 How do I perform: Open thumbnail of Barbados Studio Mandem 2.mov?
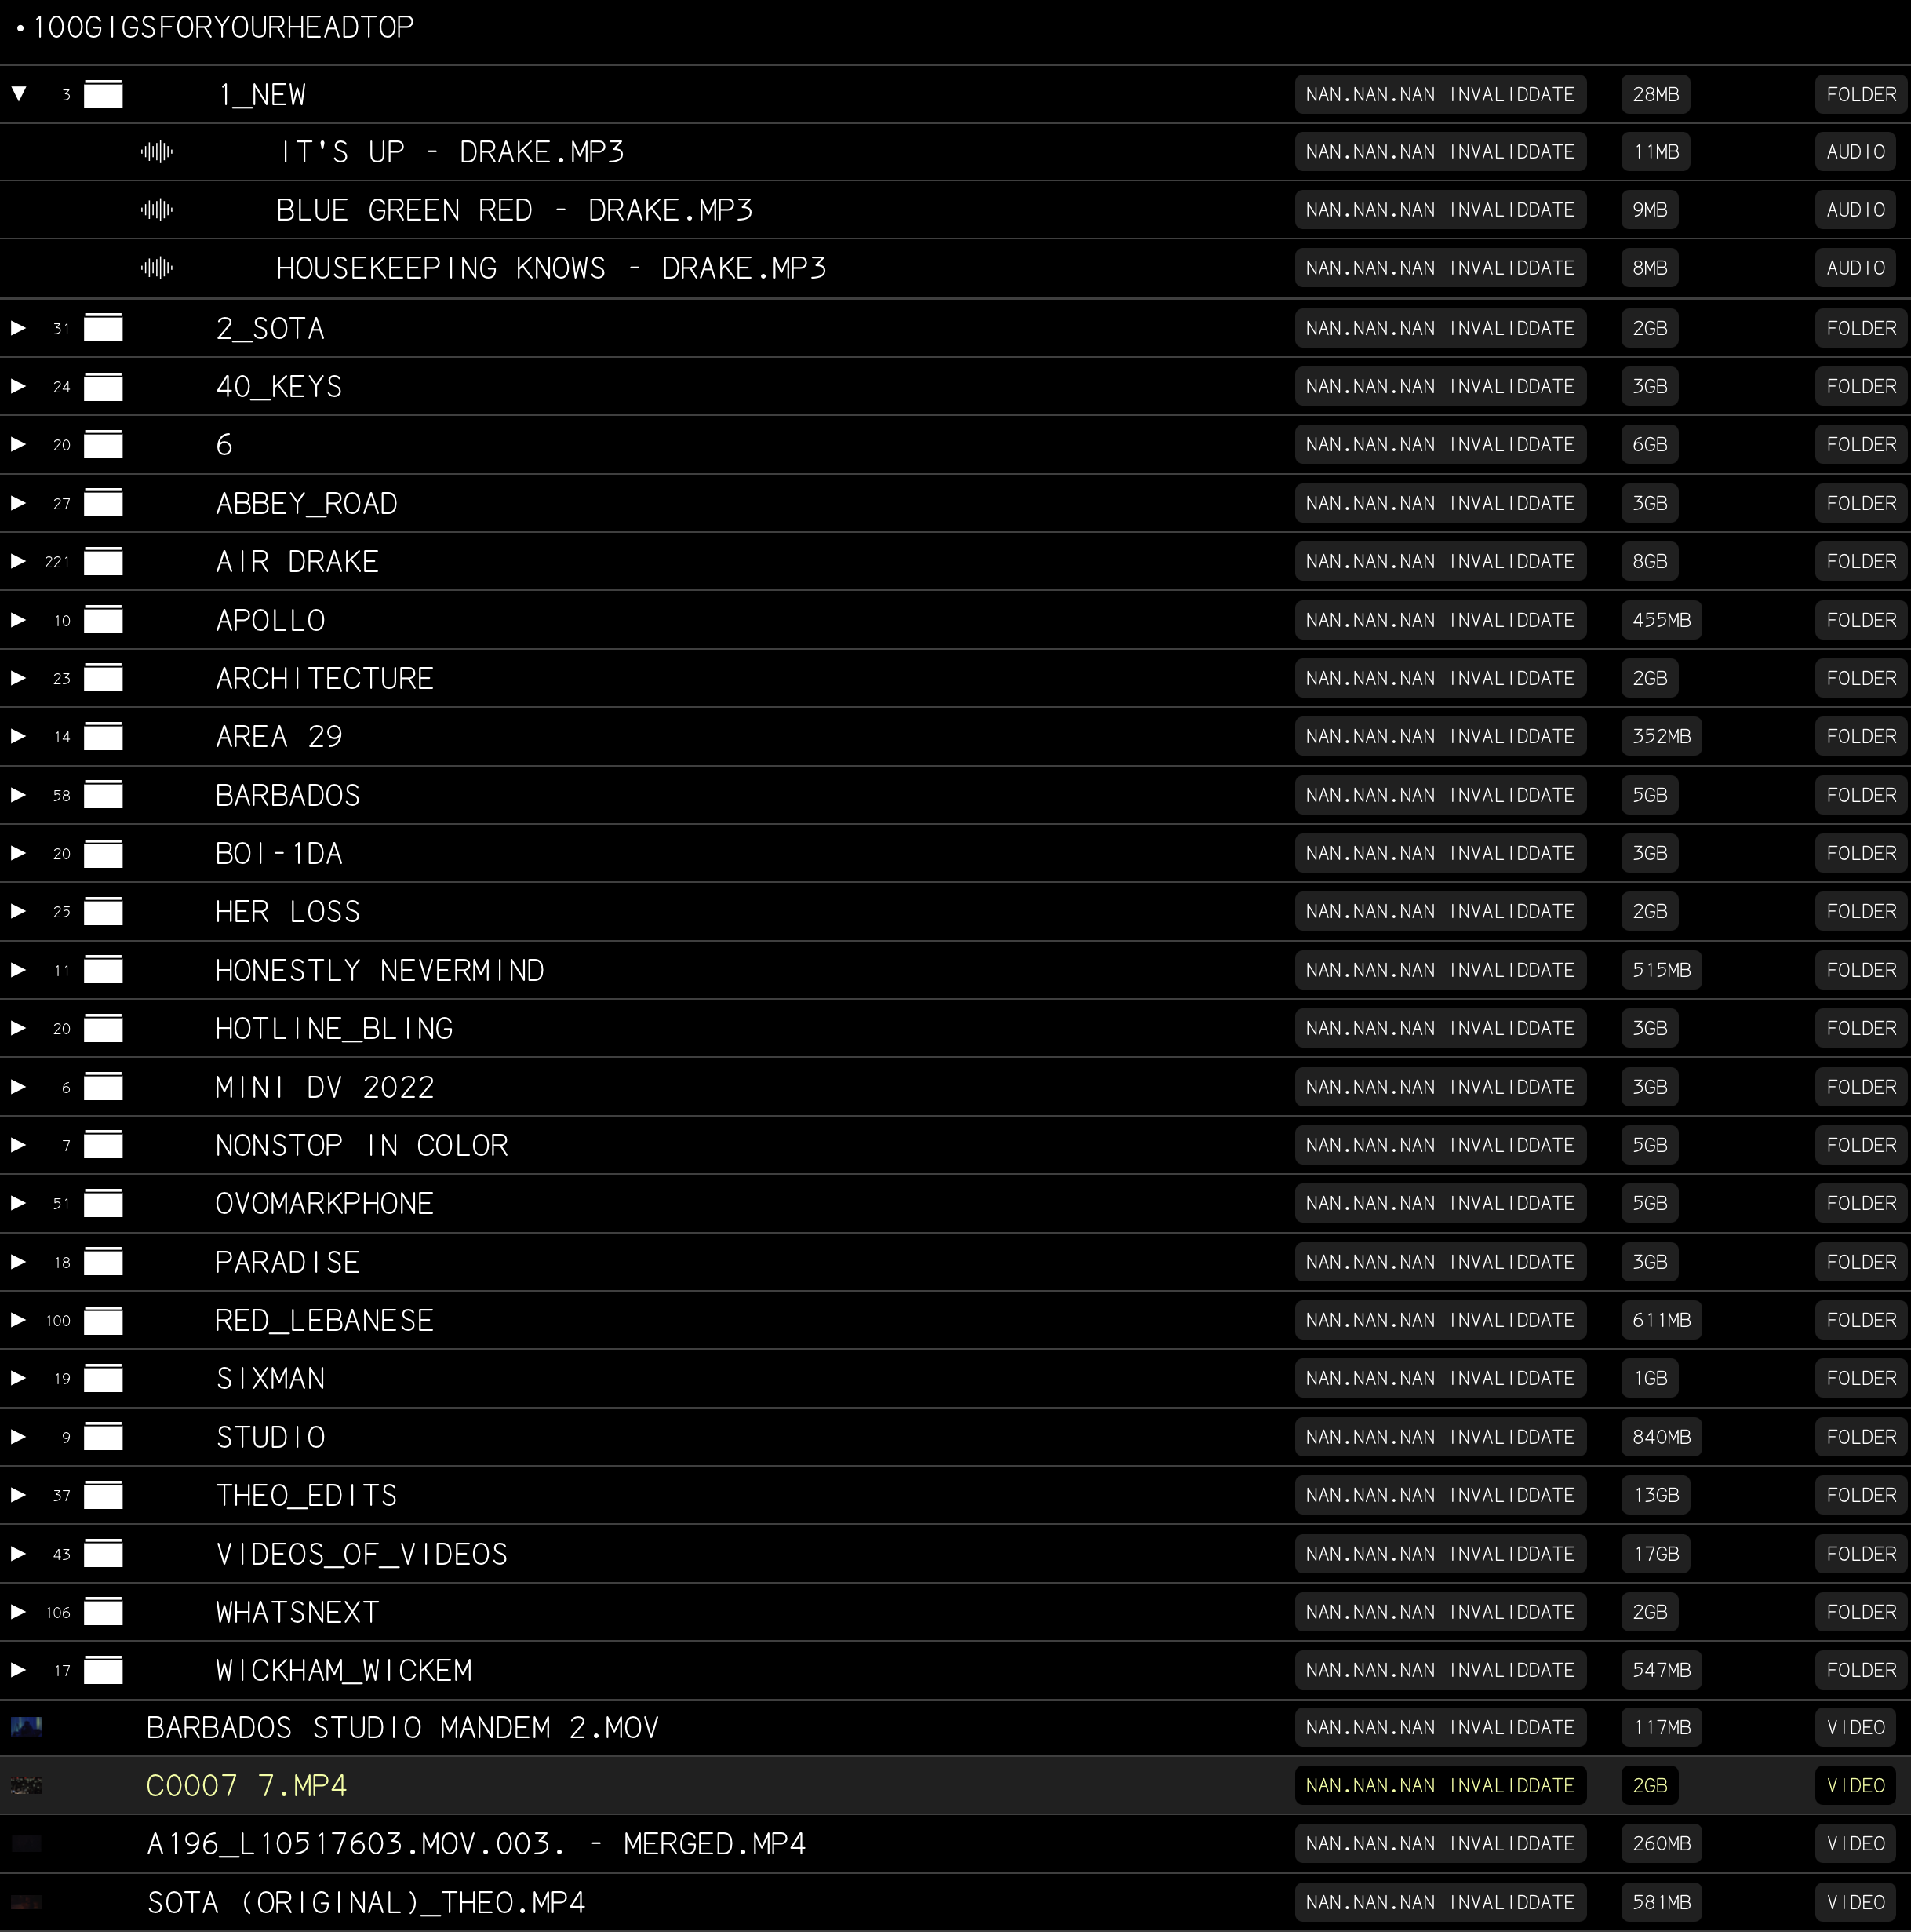(x=27, y=1727)
